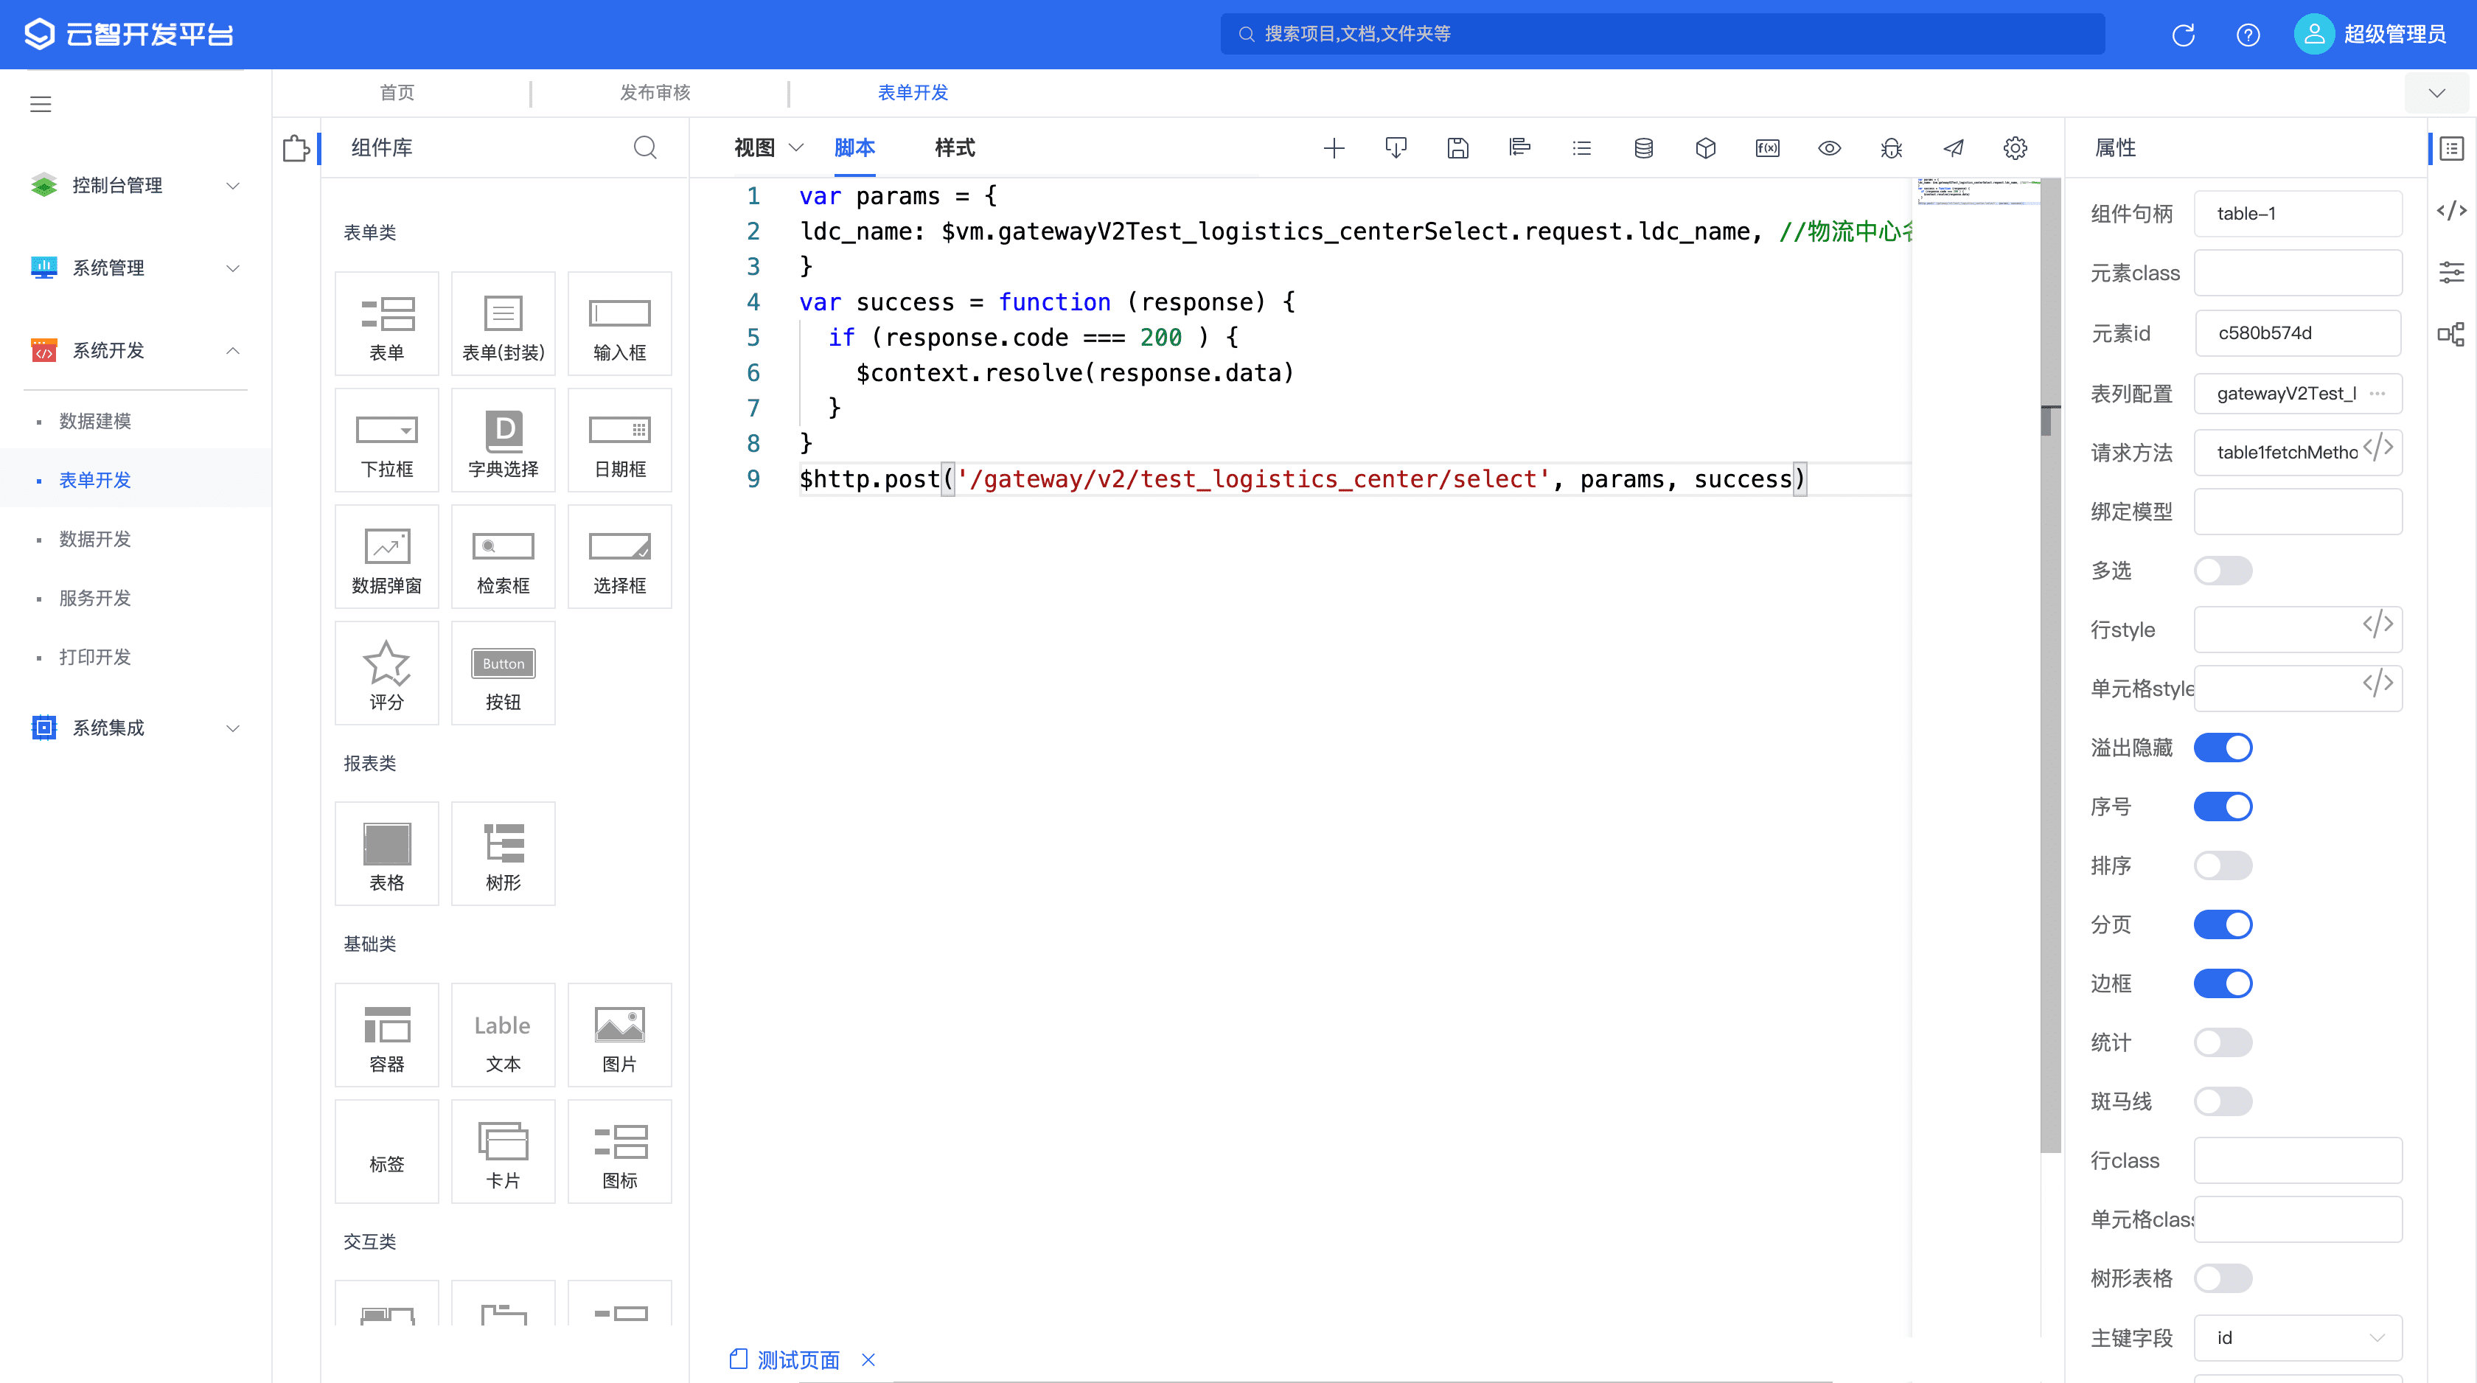Open the sliders settings icon on right rail
The width and height of the screenshot is (2477, 1383).
[2452, 272]
